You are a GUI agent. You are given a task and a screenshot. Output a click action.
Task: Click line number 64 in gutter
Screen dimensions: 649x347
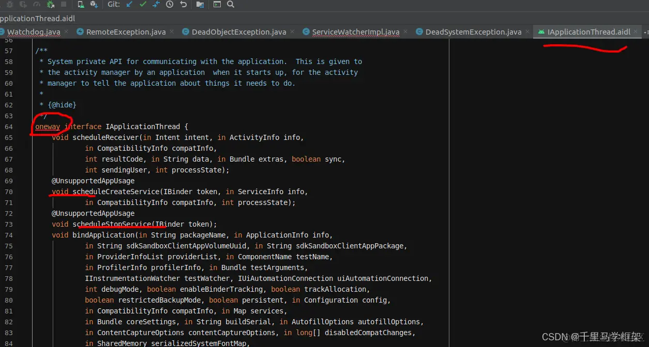pyautogui.click(x=8, y=127)
